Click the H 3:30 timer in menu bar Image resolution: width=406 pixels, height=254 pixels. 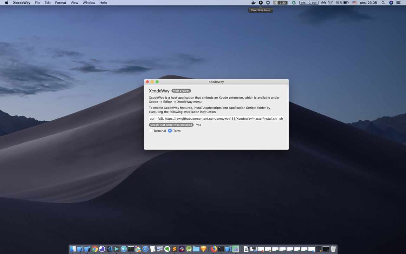(x=280, y=3)
